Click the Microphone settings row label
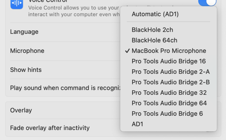Image resolution: width=226 pixels, height=140 pixels. 27,51
